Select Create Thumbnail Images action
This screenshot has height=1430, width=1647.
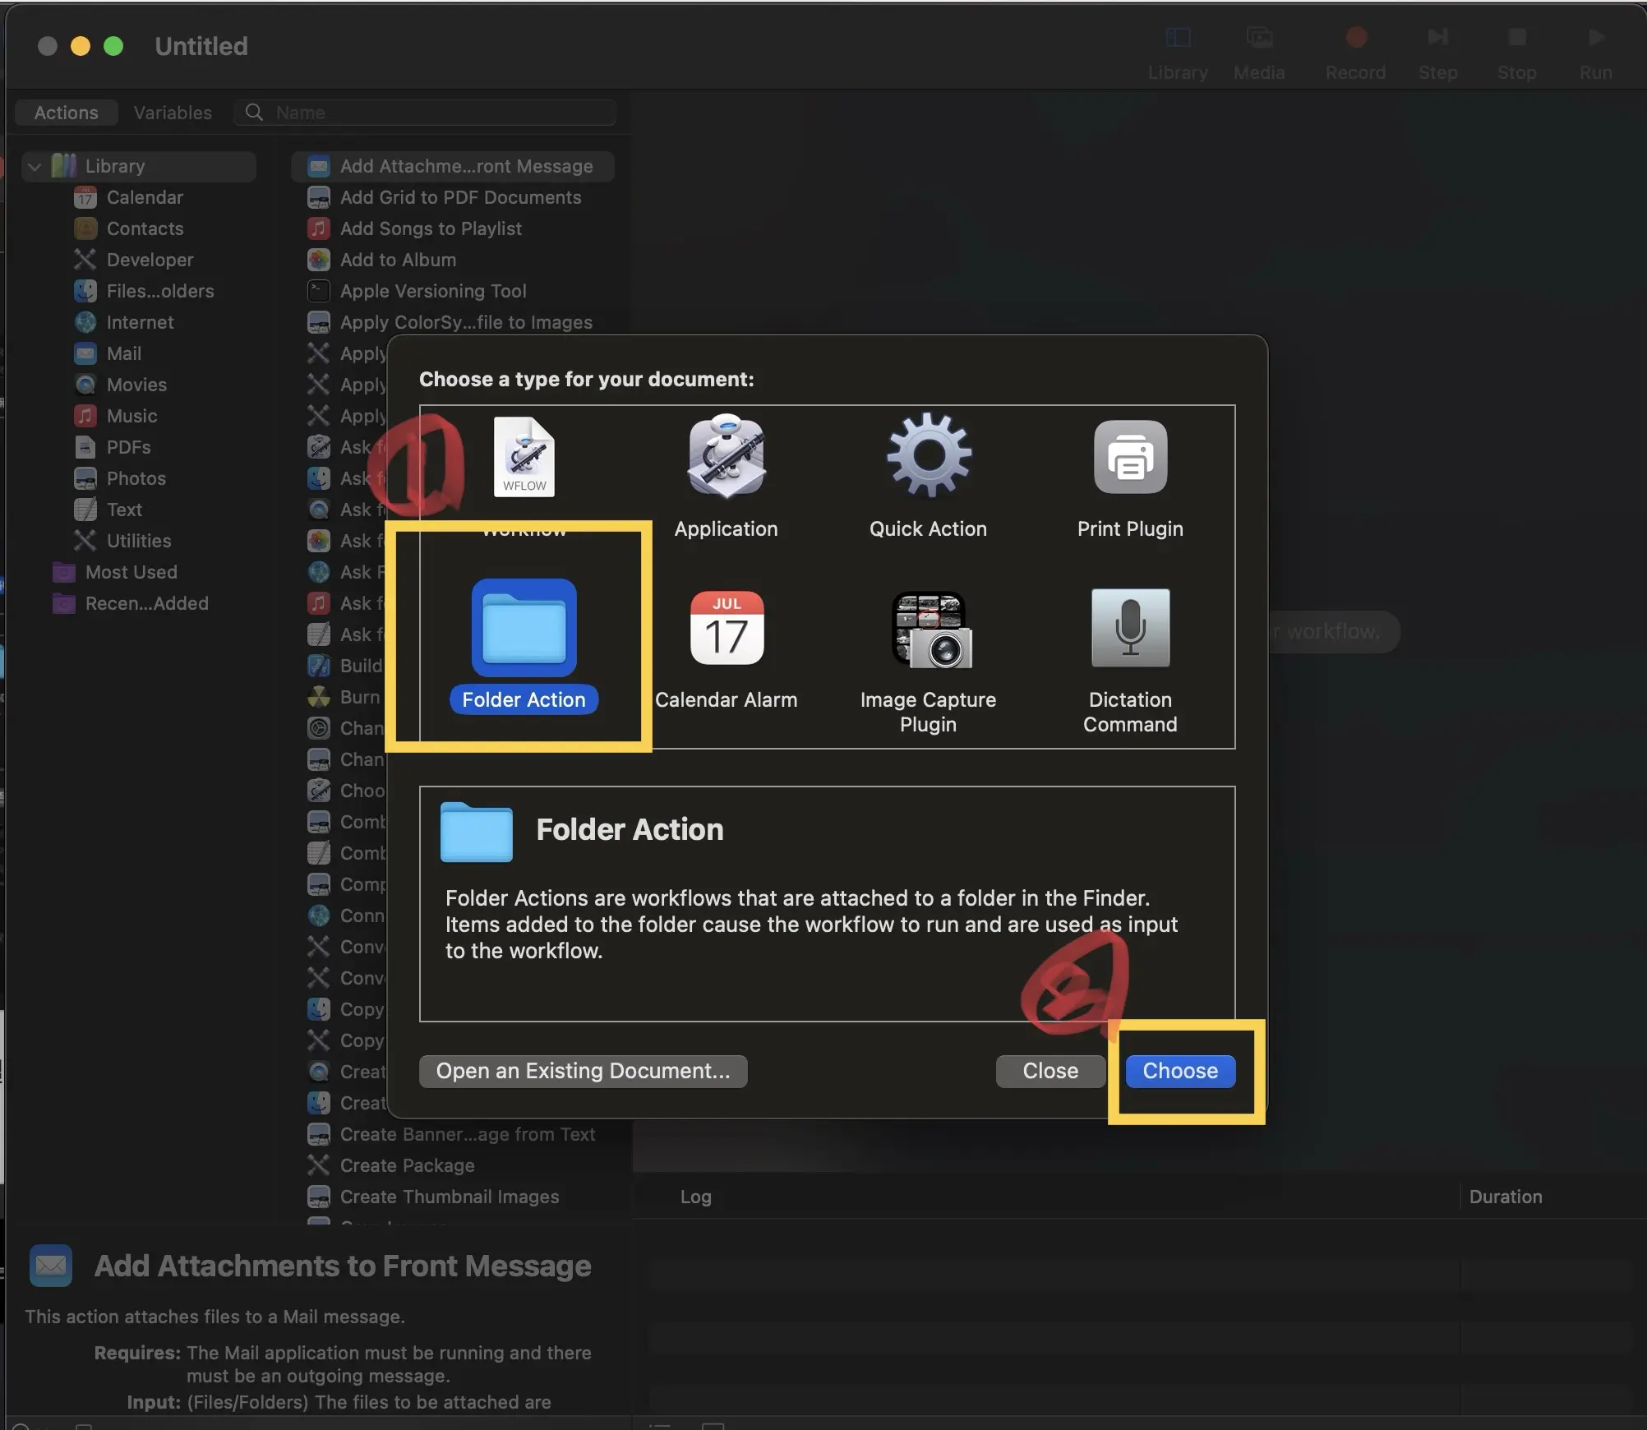(x=449, y=1197)
